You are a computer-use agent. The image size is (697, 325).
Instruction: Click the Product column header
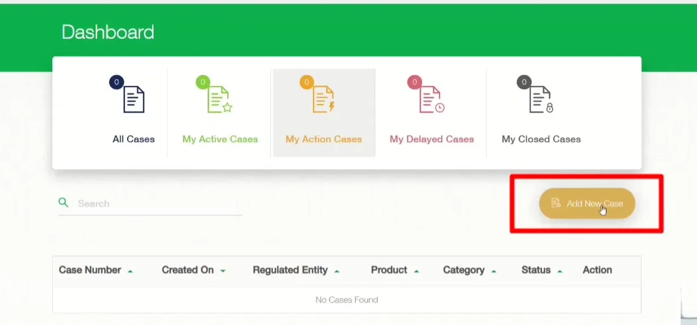pyautogui.click(x=389, y=270)
